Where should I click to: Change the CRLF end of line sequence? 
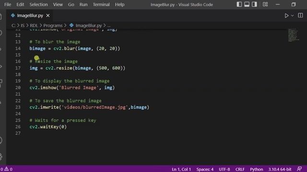coord(240,169)
